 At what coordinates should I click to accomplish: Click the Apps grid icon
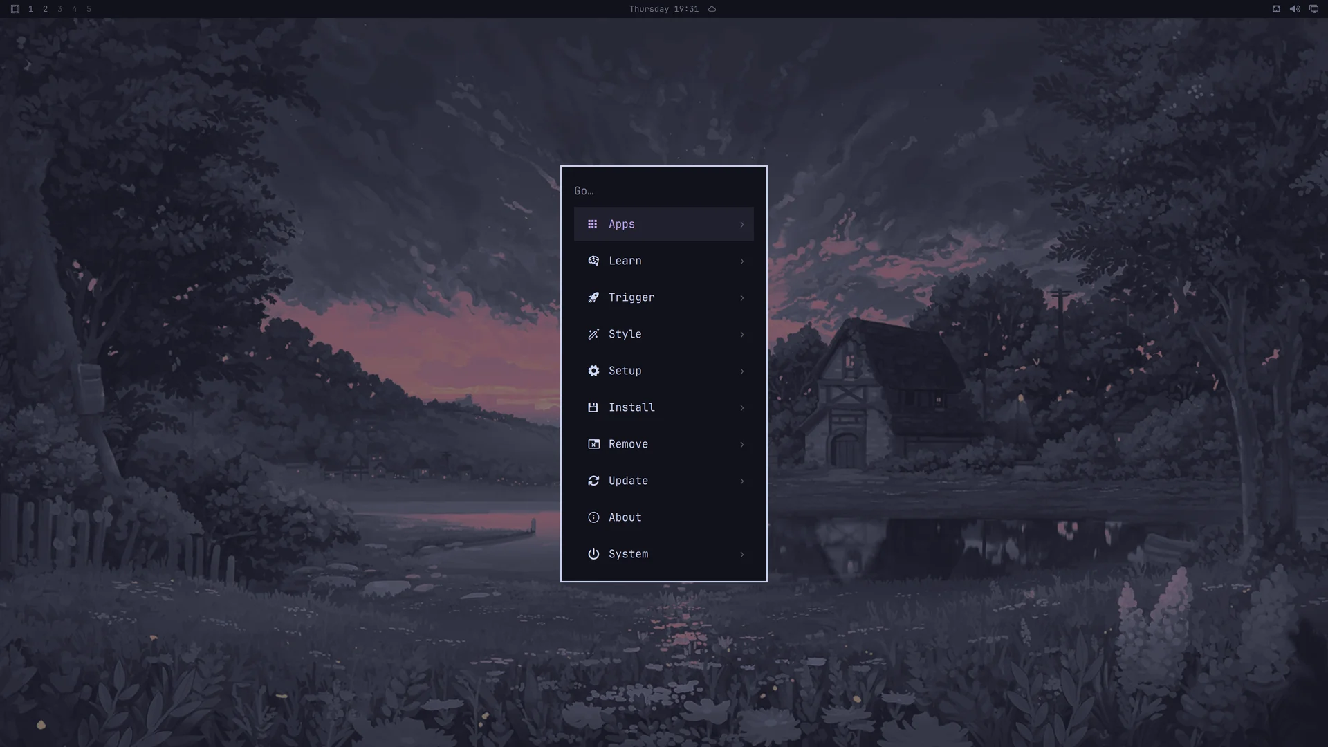point(593,224)
